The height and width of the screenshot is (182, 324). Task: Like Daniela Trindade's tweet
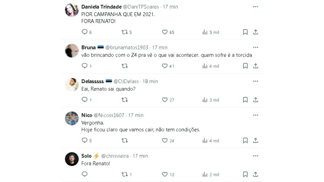click(165, 32)
